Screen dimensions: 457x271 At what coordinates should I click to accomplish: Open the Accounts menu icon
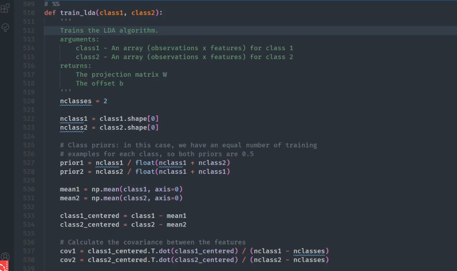[5, 256]
